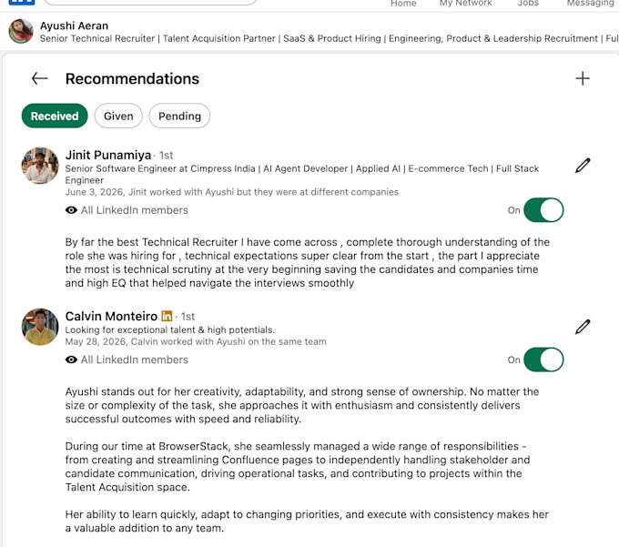Select the Received tab
The image size is (619, 547).
tap(55, 116)
